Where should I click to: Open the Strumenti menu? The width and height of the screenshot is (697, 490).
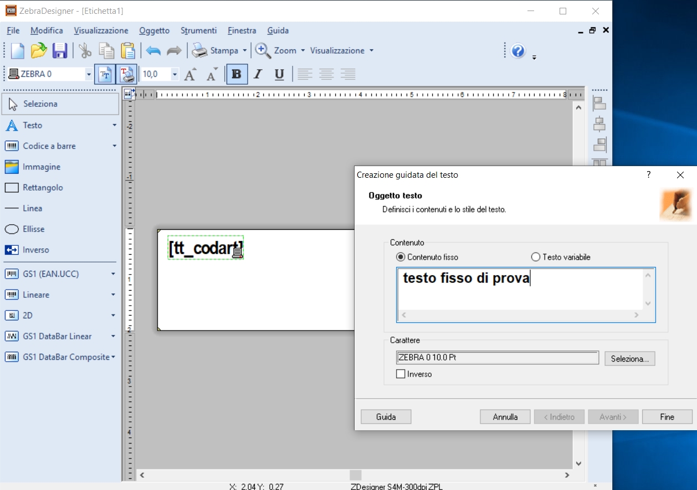click(198, 30)
